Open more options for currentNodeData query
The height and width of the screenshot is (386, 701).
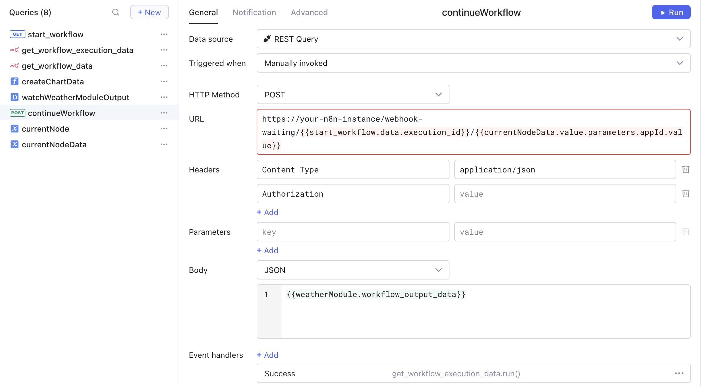pos(164,144)
